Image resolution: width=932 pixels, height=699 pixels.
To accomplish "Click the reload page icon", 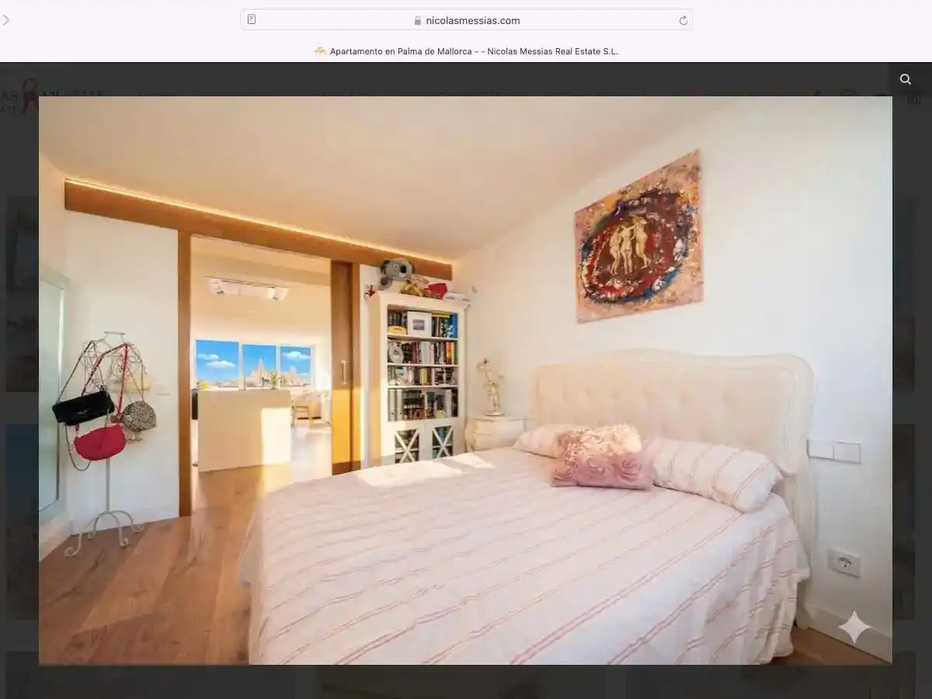I will point(683,20).
